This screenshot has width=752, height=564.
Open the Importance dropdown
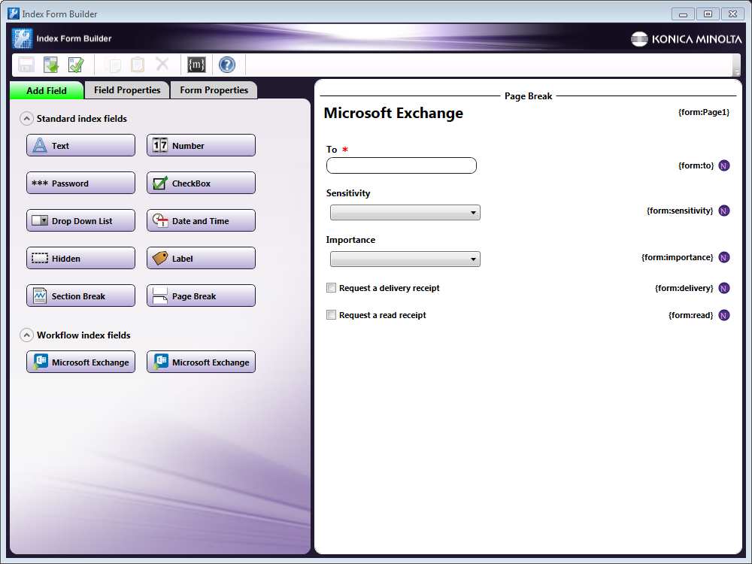point(405,259)
